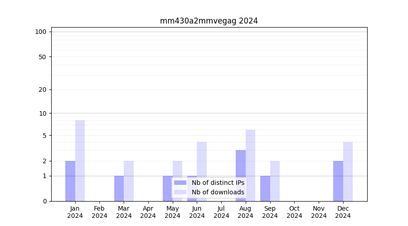Viewport: 408px width, 226px height.
Task: Select the 'Nb of distinct IPs' legend label
Action: [218, 183]
